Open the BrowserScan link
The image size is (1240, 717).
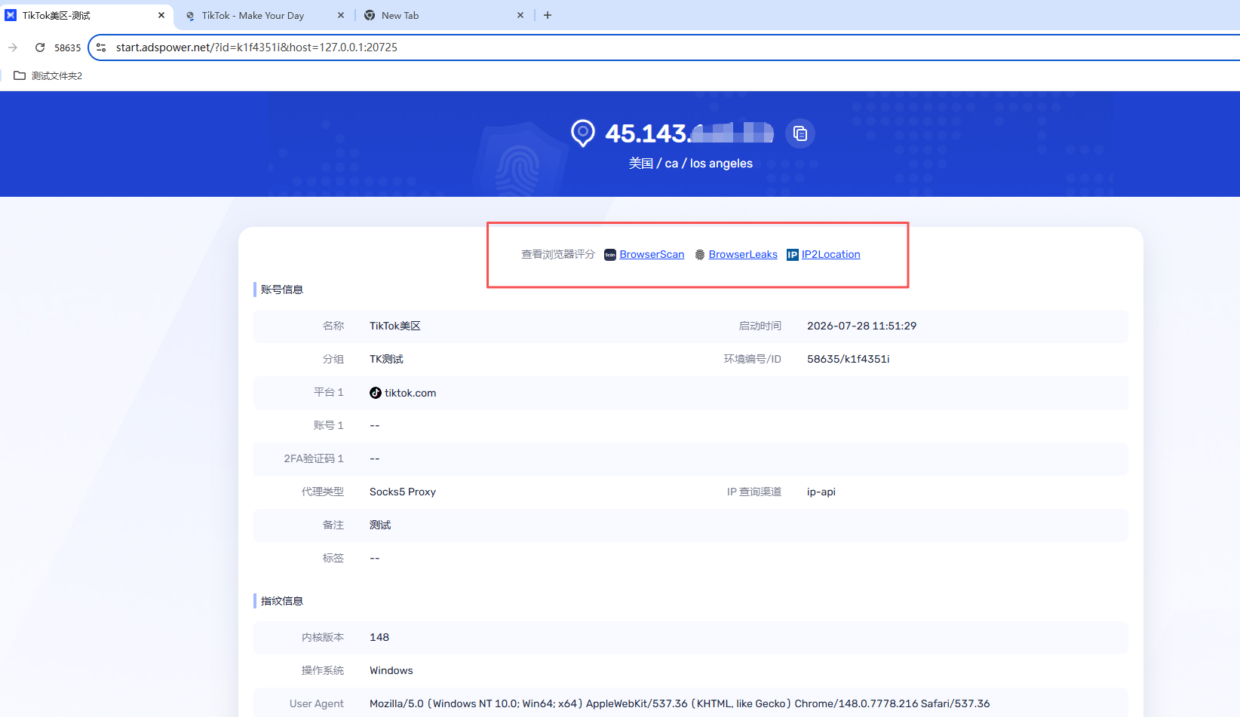[652, 255]
